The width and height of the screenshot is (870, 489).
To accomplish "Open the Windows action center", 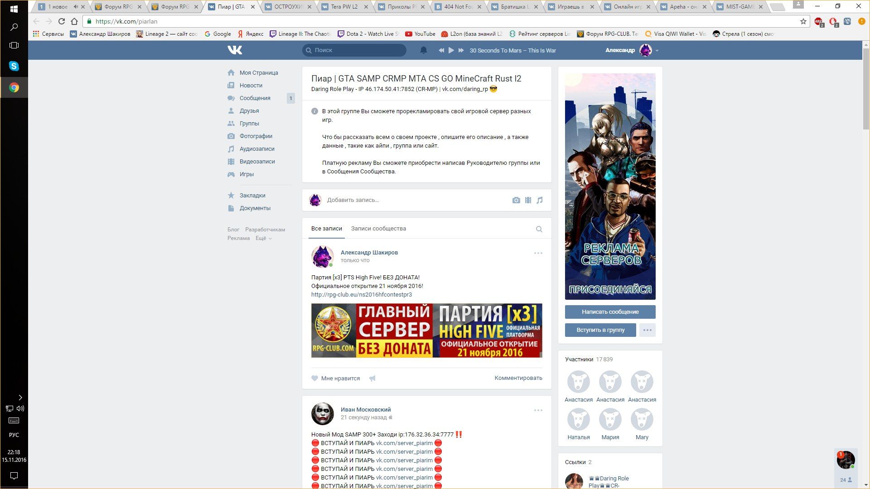I will (x=14, y=476).
